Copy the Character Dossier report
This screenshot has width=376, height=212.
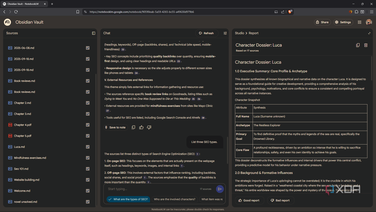click(x=358, y=45)
